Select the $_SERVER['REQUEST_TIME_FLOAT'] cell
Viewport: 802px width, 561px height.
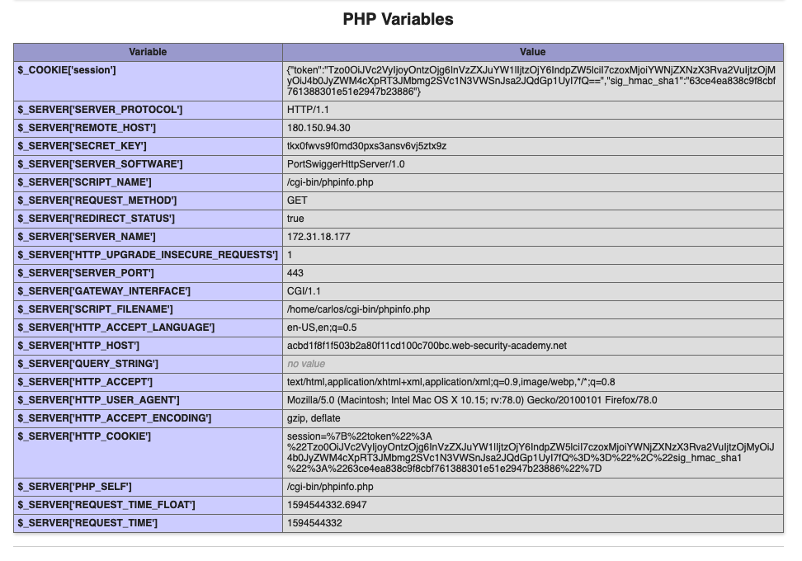(x=148, y=505)
